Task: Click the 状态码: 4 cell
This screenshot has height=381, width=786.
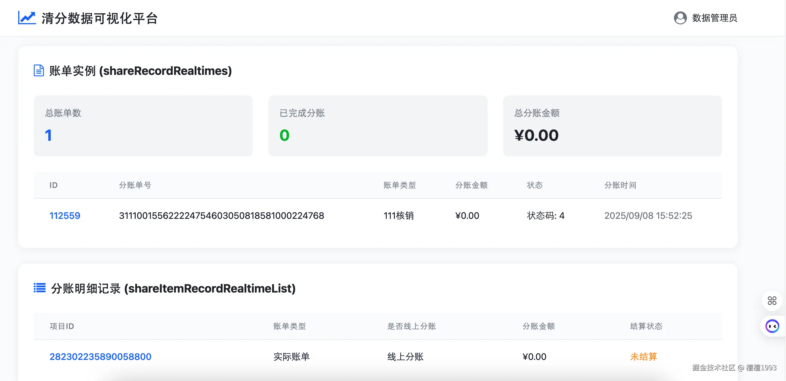Action: (x=546, y=216)
